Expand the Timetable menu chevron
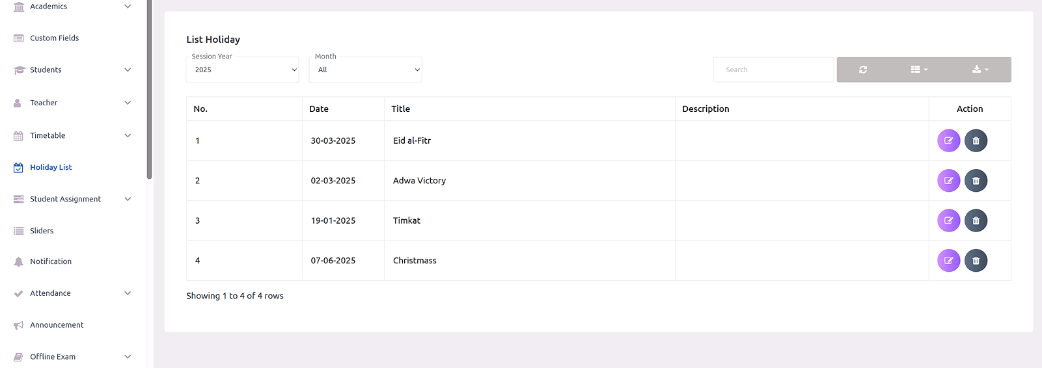This screenshot has width=1042, height=368. tap(128, 136)
